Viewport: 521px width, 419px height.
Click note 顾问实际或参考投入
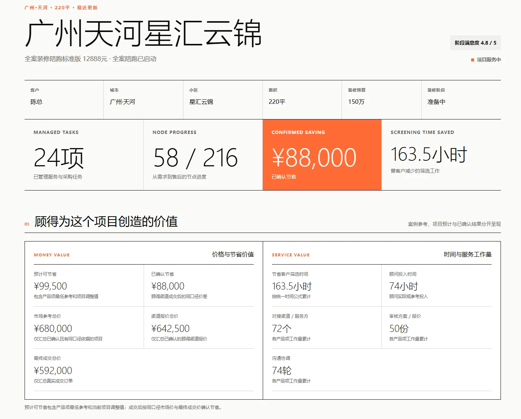(x=409, y=297)
